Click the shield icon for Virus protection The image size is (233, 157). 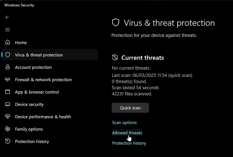(x=8, y=55)
